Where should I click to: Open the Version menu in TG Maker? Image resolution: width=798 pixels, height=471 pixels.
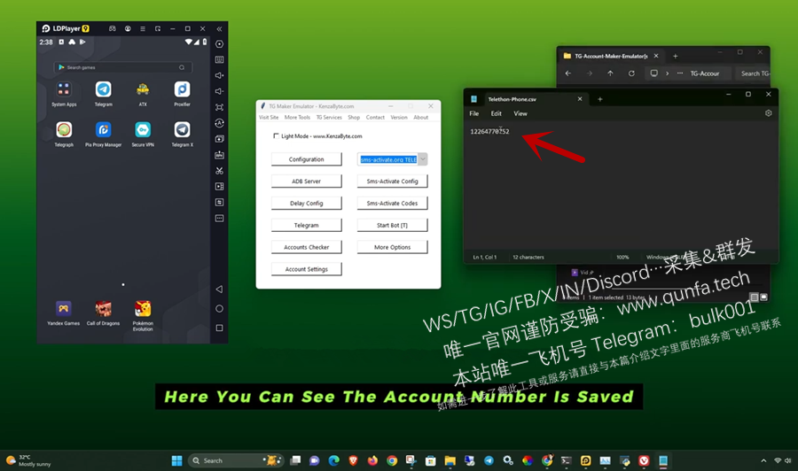point(399,118)
